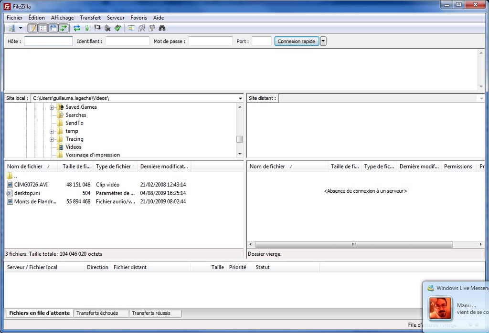
Task: Expand the Saved Games folder node
Action: click(52, 107)
